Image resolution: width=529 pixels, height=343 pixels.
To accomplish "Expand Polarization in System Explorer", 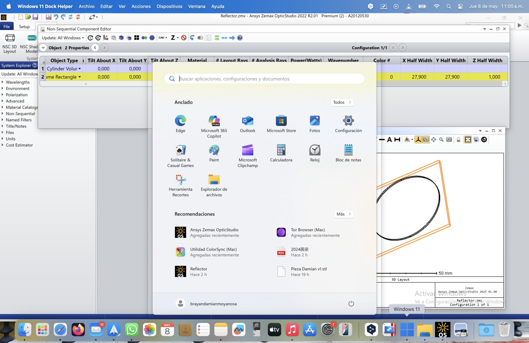I will click(3, 95).
